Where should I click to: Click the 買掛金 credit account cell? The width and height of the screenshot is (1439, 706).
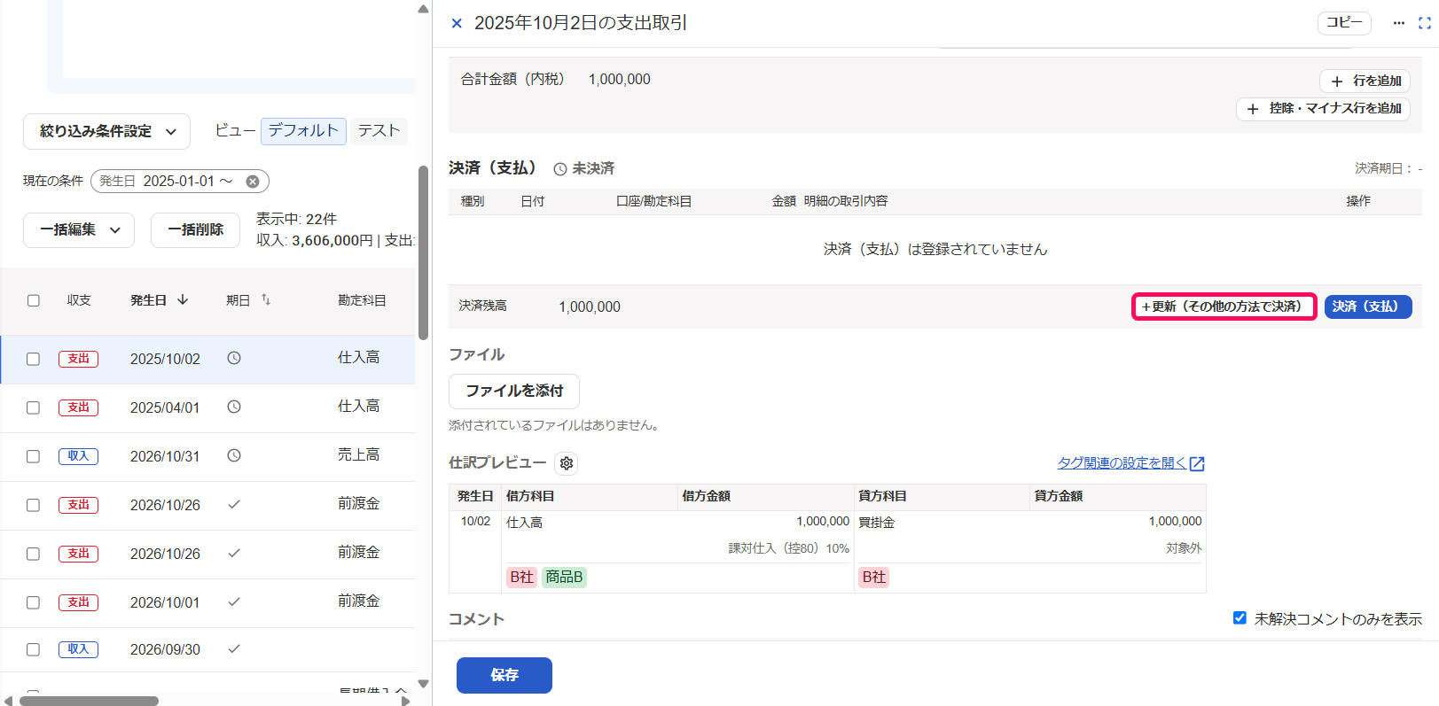click(876, 523)
